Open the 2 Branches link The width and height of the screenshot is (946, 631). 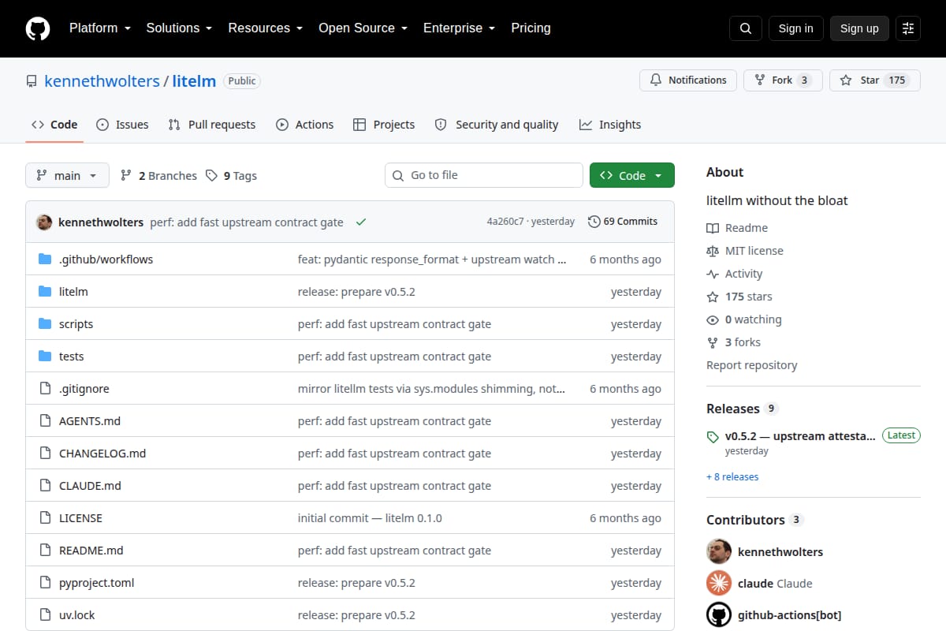click(x=158, y=176)
